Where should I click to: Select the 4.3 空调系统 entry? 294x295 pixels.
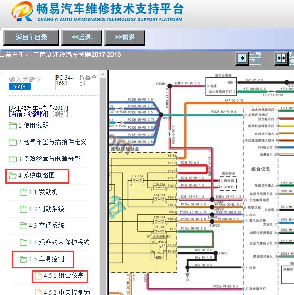click(47, 226)
